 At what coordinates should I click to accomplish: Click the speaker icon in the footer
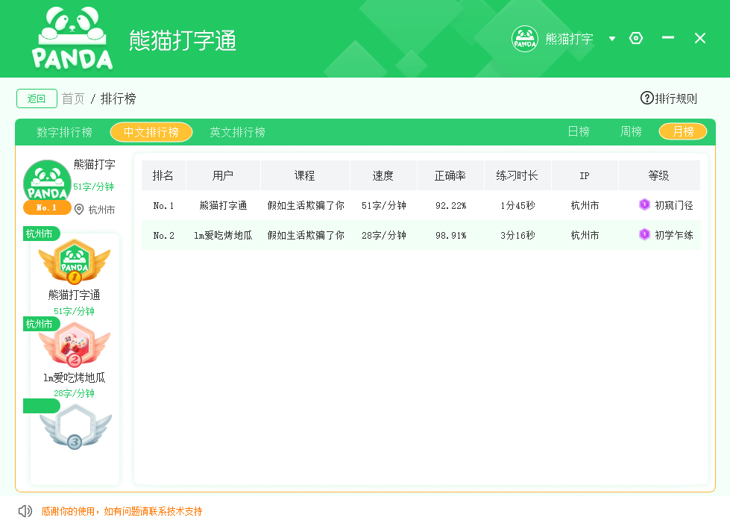pyautogui.click(x=25, y=511)
